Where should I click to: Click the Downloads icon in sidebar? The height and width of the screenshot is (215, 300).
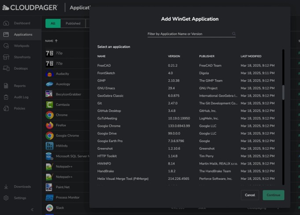(x=6, y=187)
